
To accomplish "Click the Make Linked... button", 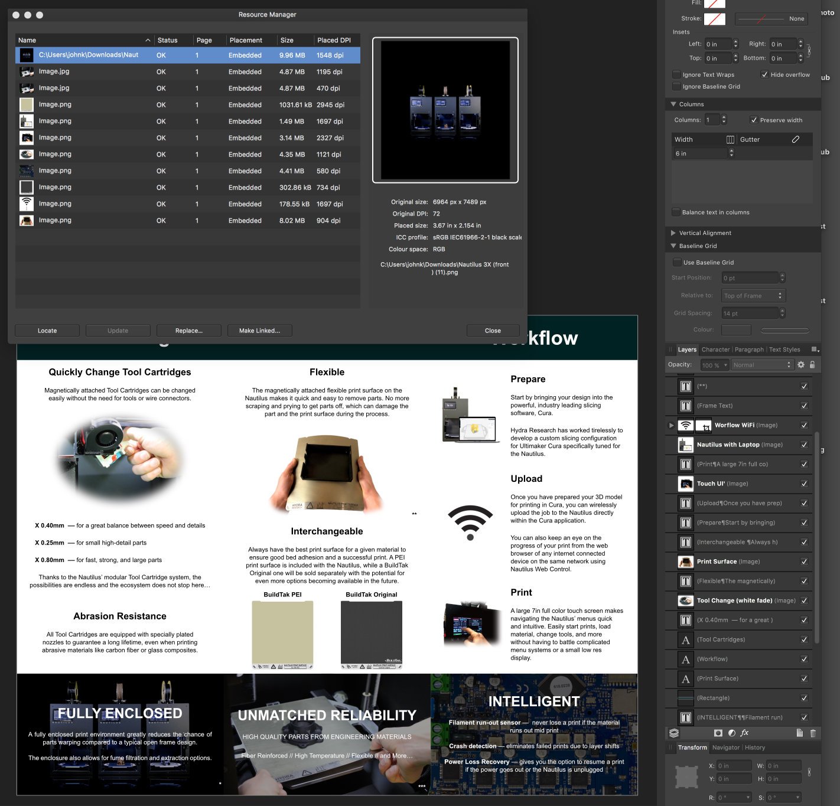I will [260, 331].
